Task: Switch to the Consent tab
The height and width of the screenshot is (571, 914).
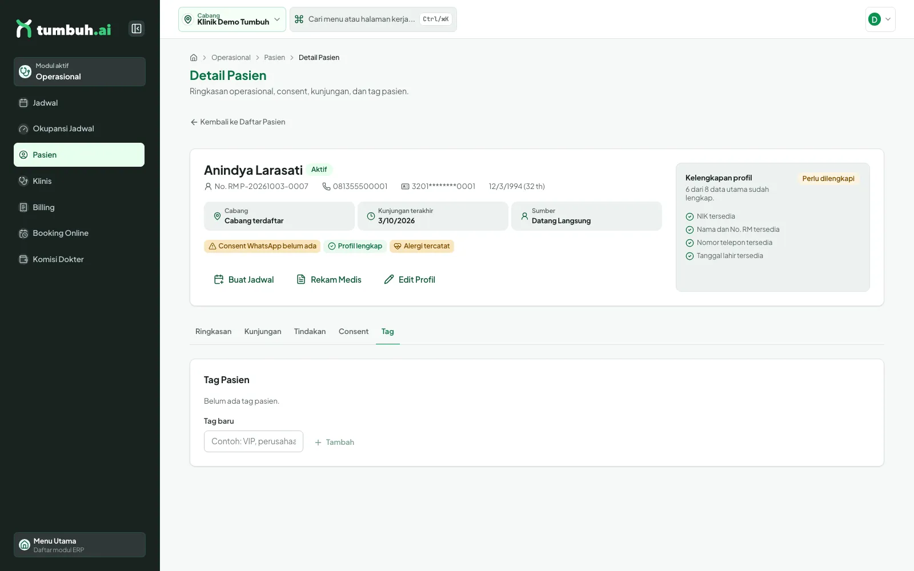Action: [x=354, y=331]
